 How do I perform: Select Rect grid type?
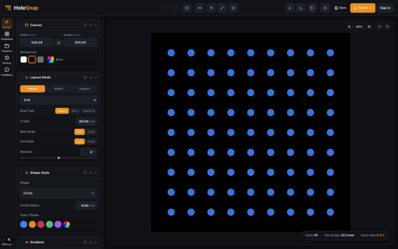pyautogui.click(x=75, y=111)
